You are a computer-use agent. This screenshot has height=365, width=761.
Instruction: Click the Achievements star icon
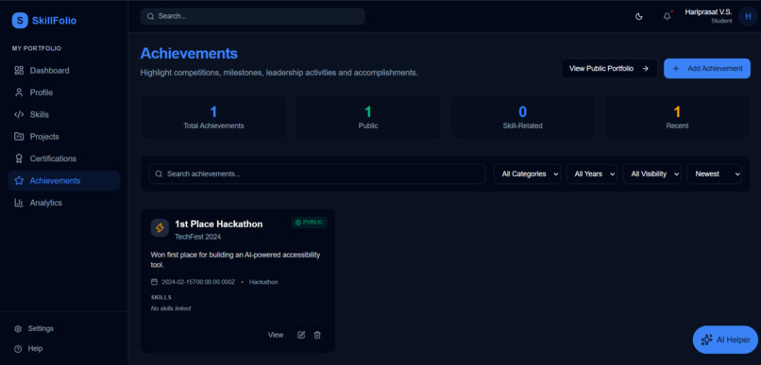pos(19,180)
